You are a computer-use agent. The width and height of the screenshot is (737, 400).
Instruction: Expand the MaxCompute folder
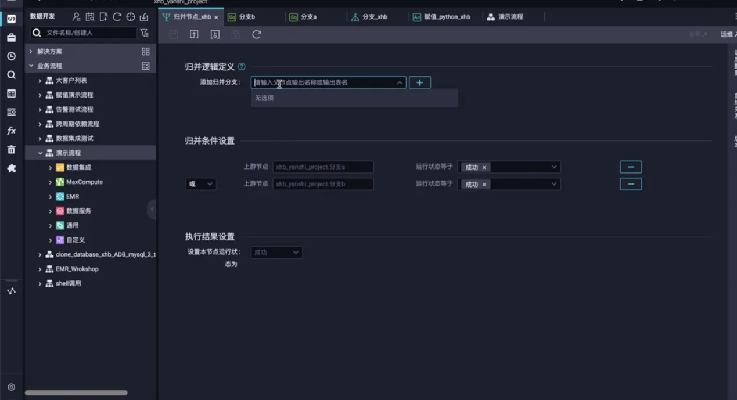[x=51, y=182]
